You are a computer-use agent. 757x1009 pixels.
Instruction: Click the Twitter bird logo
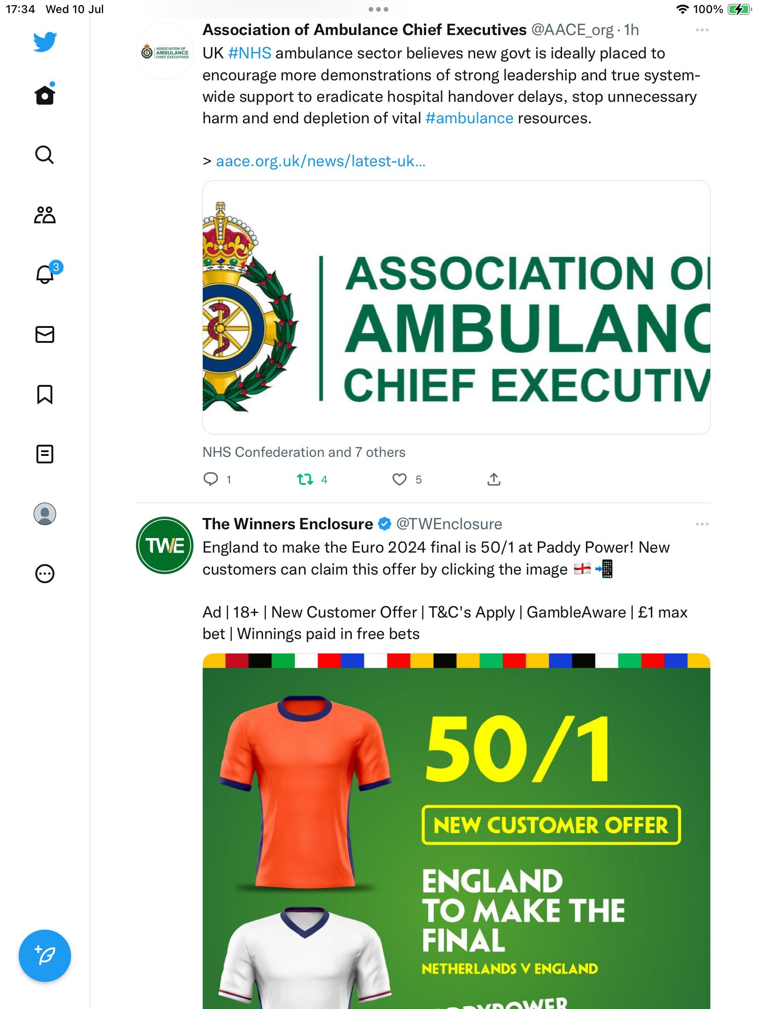45,42
